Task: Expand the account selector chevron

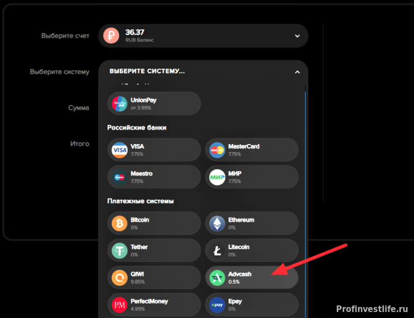Action: [x=297, y=36]
